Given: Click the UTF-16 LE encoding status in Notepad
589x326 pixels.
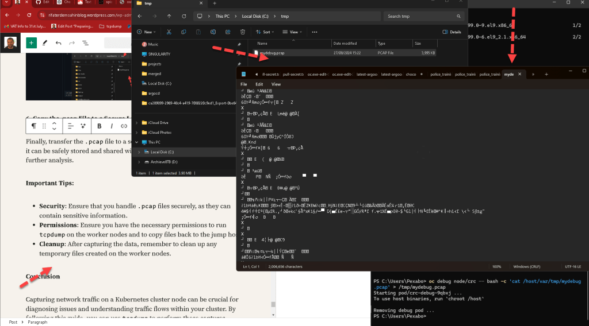Looking at the screenshot, I should pyautogui.click(x=573, y=267).
